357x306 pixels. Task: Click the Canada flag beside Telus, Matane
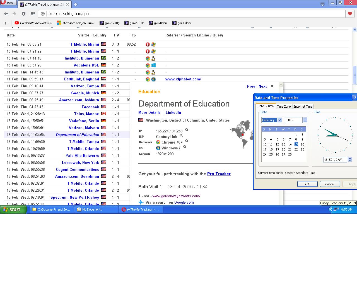pyautogui.click(x=104, y=113)
